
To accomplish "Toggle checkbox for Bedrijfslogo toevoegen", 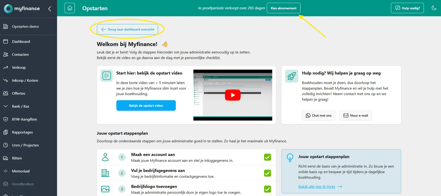I will [x=267, y=189].
